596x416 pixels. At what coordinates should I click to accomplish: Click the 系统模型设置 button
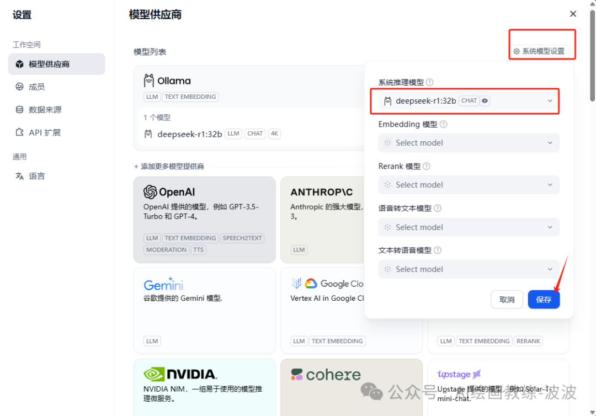coord(539,51)
